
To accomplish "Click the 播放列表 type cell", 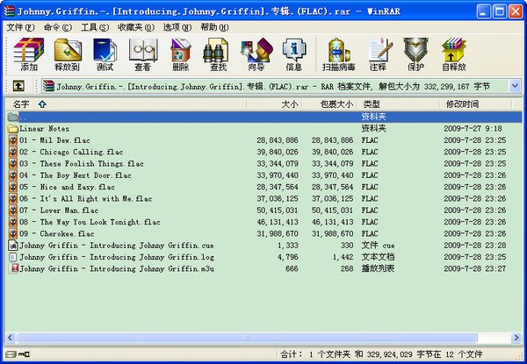I will click(x=378, y=268).
